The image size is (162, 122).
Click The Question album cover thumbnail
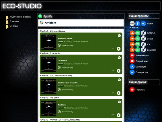49,86
